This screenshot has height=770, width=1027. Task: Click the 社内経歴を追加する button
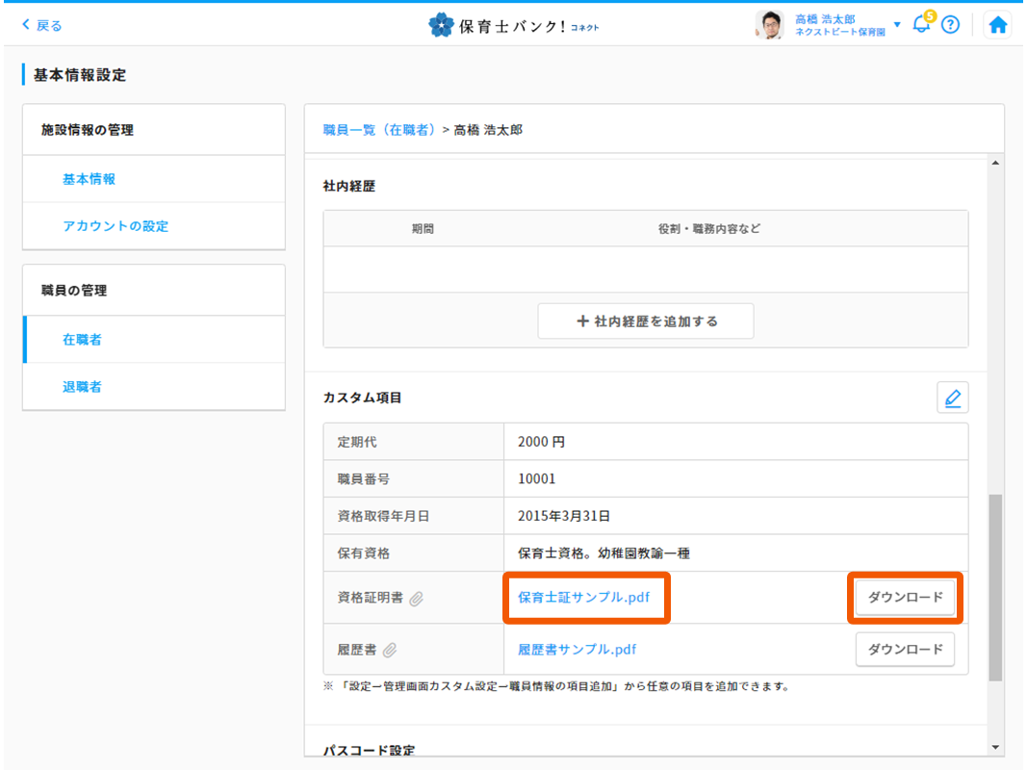point(646,321)
